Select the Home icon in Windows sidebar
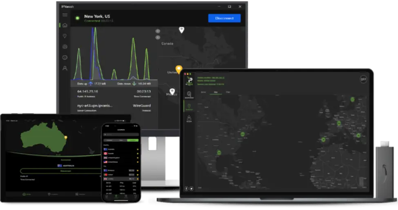This screenshot has width=398, height=210. (x=65, y=25)
